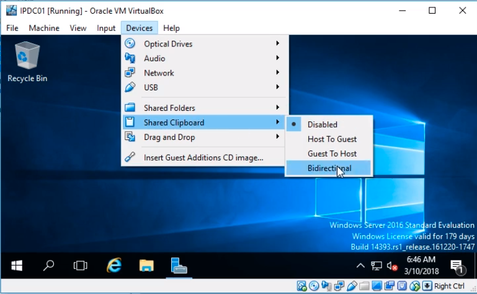The width and height of the screenshot is (477, 294).
Task: Open the clock showing 6:46 AM
Action: point(421,265)
